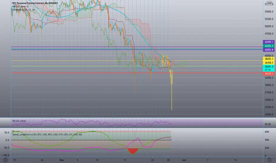Click the 47500.0 price axis value
The height and width of the screenshot is (163, 276).
coord(269,34)
